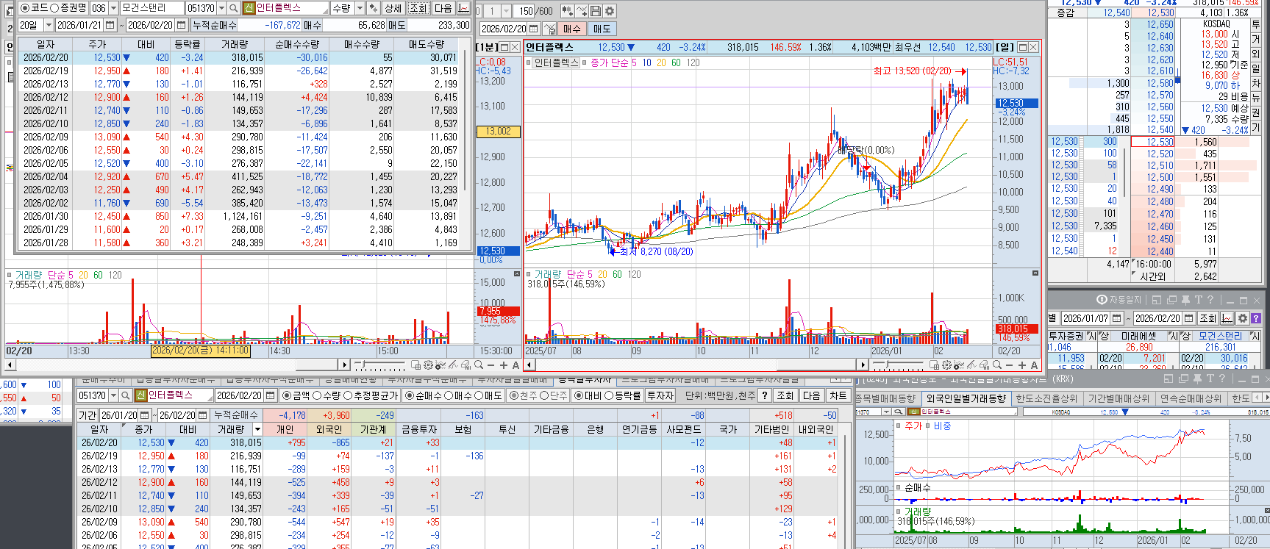1270x549 pixels.
Task: Select the 매도 radio in investor panel
Action: click(479, 395)
